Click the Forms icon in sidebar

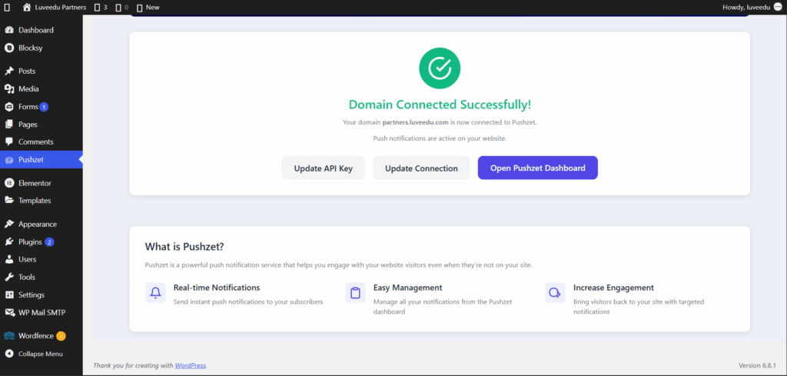tap(9, 107)
